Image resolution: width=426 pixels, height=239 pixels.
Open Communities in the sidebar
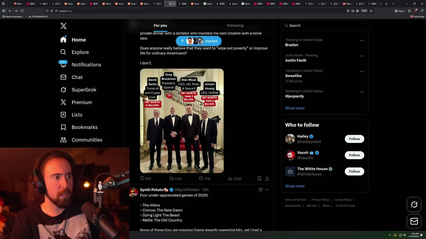tap(81, 140)
